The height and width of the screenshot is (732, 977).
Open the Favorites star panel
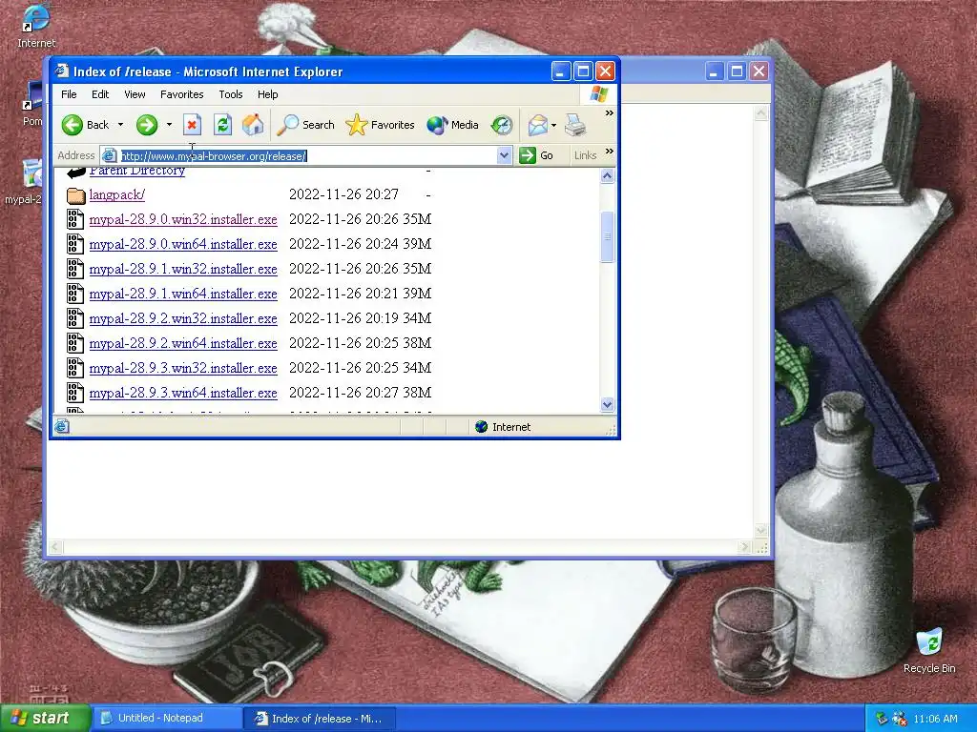point(380,125)
